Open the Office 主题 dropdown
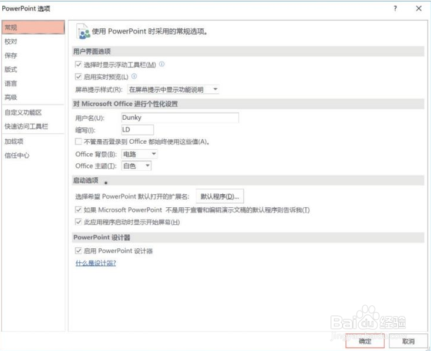Image resolution: width=431 pixels, height=351 pixels. [136, 166]
